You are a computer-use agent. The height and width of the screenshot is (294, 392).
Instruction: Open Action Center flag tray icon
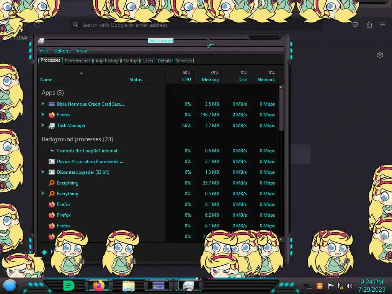point(331,286)
